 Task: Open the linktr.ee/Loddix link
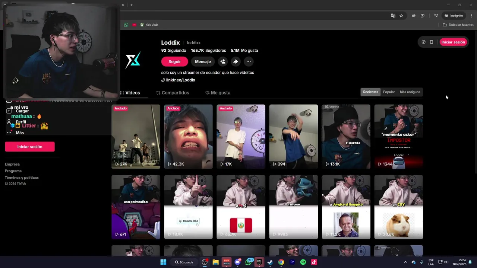click(x=178, y=80)
